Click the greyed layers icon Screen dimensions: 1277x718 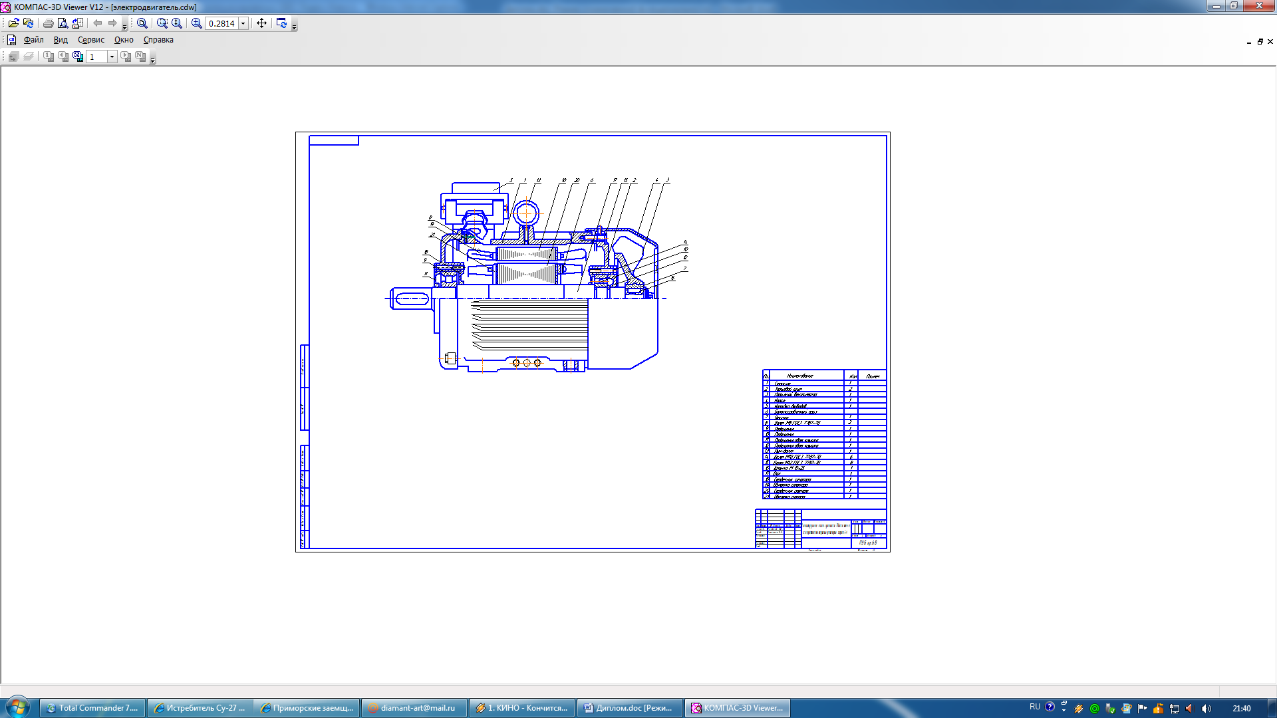point(28,57)
